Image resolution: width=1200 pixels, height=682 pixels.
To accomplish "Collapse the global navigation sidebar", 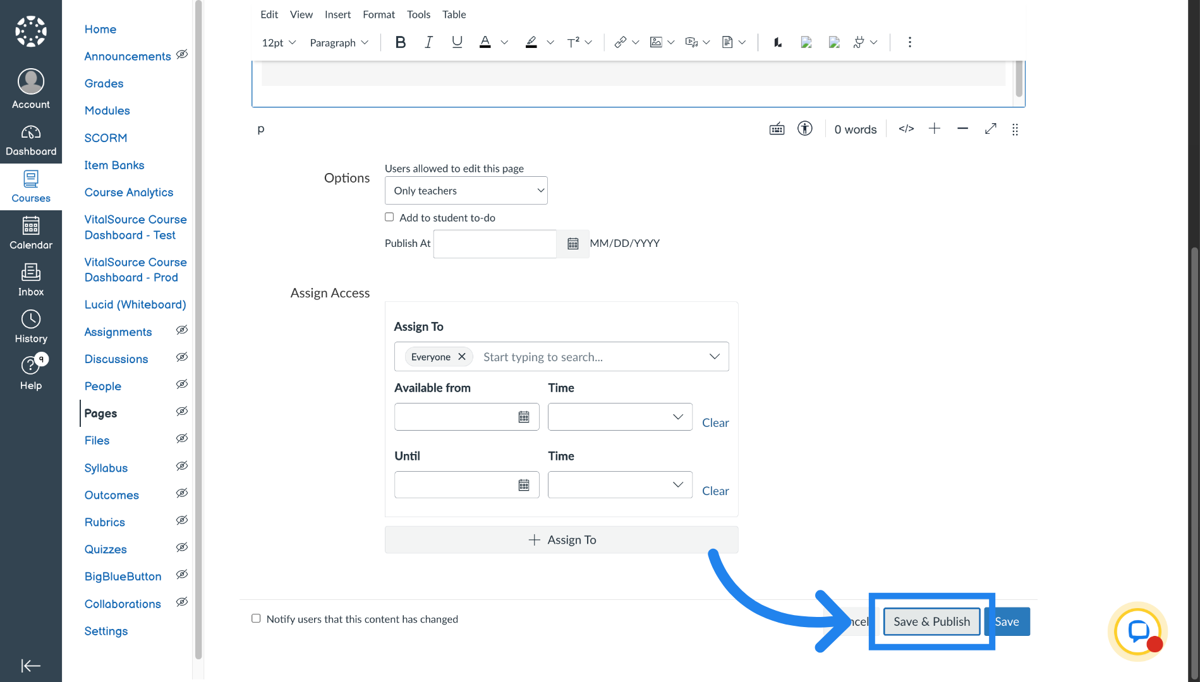I will point(30,666).
